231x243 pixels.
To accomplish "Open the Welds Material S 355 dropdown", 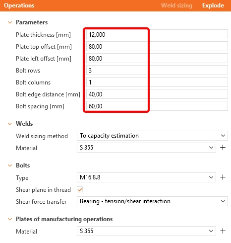I will point(146,148).
